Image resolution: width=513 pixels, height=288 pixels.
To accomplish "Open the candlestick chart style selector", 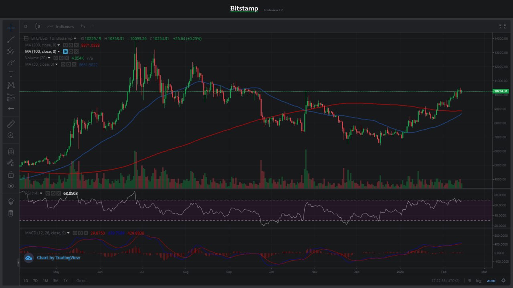I will (x=38, y=26).
